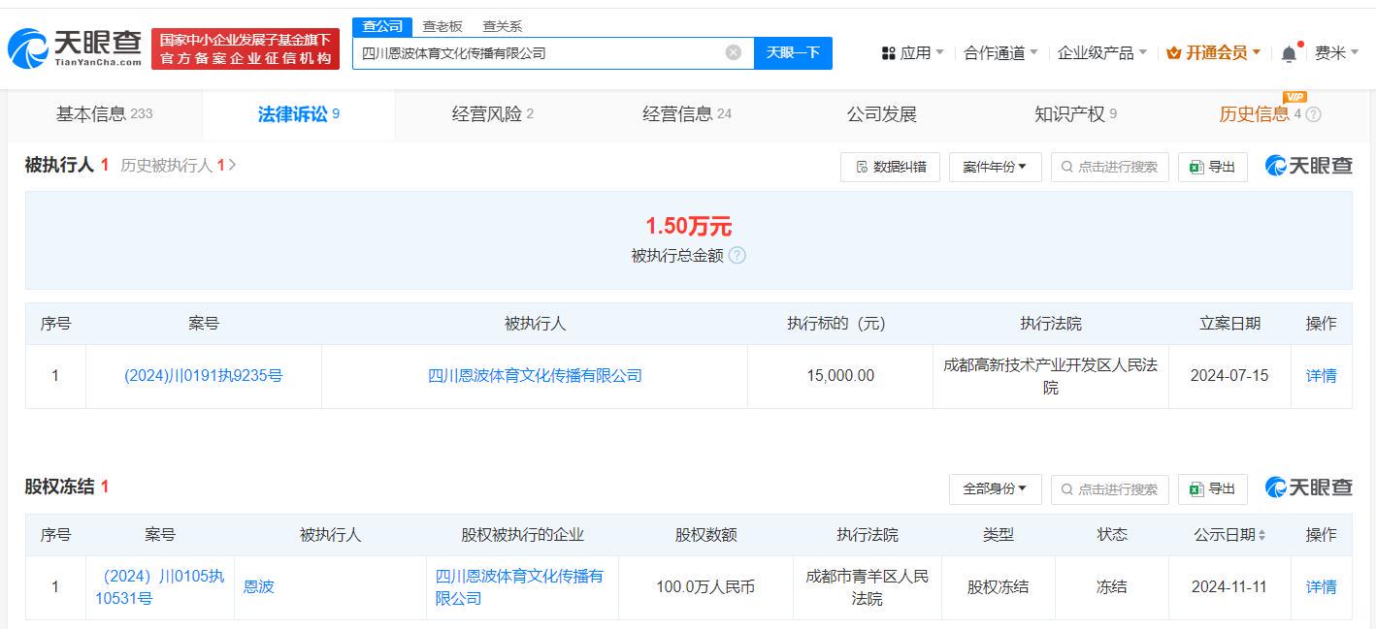Open the 公司发展 tab

tap(882, 114)
